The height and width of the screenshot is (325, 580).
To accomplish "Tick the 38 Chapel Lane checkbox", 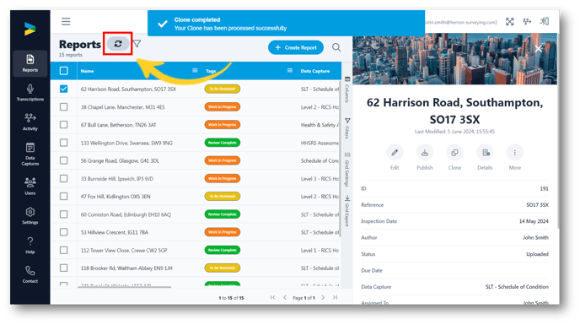I will (63, 106).
